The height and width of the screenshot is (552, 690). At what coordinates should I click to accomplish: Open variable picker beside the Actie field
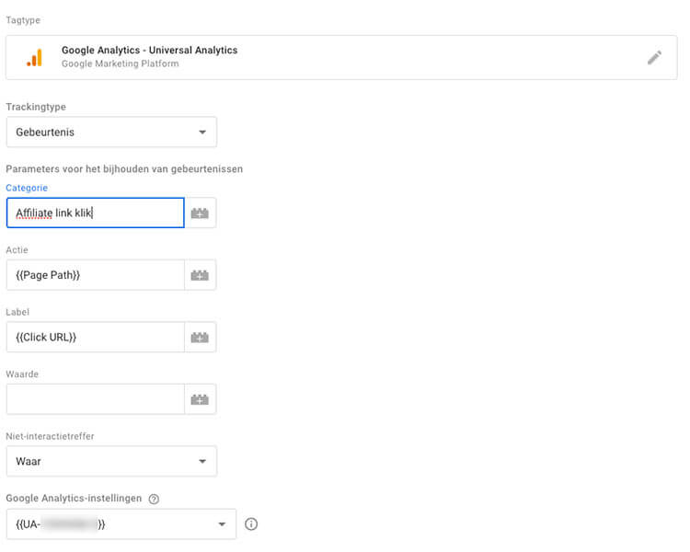coord(200,275)
